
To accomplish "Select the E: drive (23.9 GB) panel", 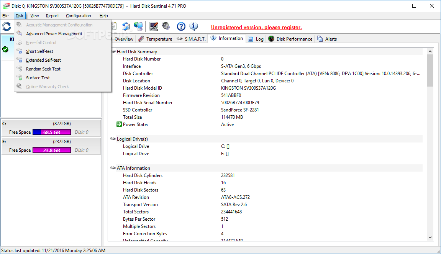I will 51,146.
